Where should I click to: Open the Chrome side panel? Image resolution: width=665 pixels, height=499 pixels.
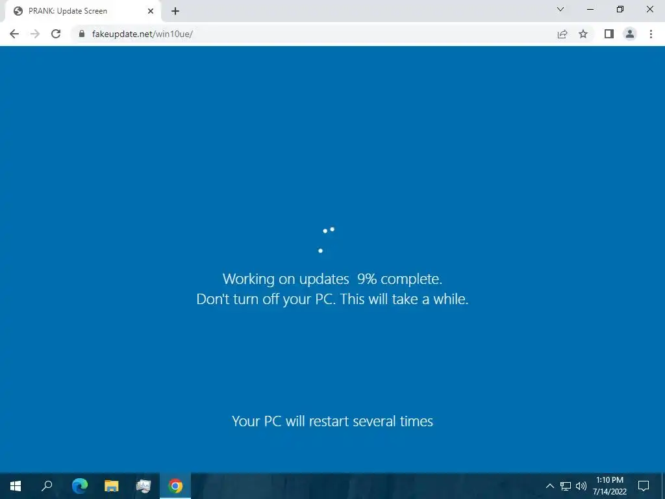tap(609, 34)
